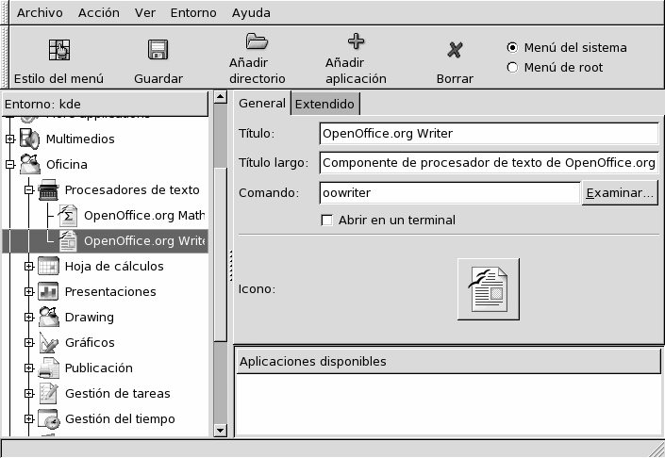Collapse the Procesadores de texto node
The height and width of the screenshot is (458, 665).
pos(29,189)
